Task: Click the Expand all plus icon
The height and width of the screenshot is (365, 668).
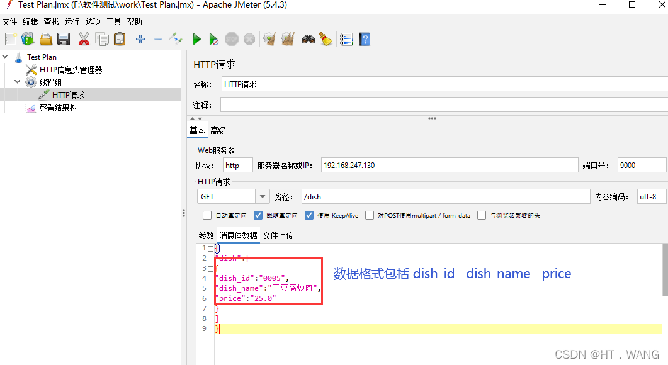Action: [140, 39]
